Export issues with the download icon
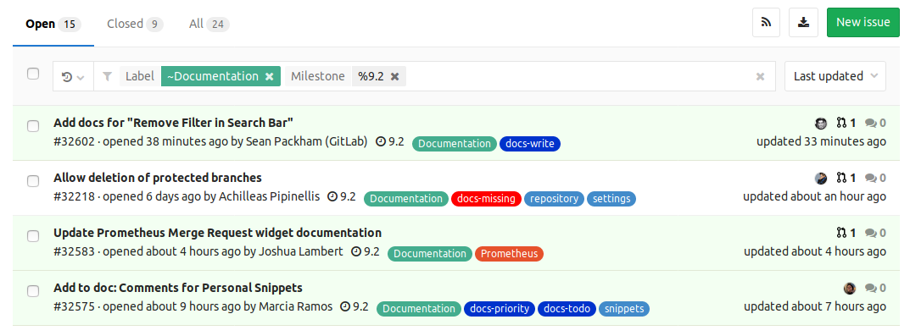 point(803,23)
